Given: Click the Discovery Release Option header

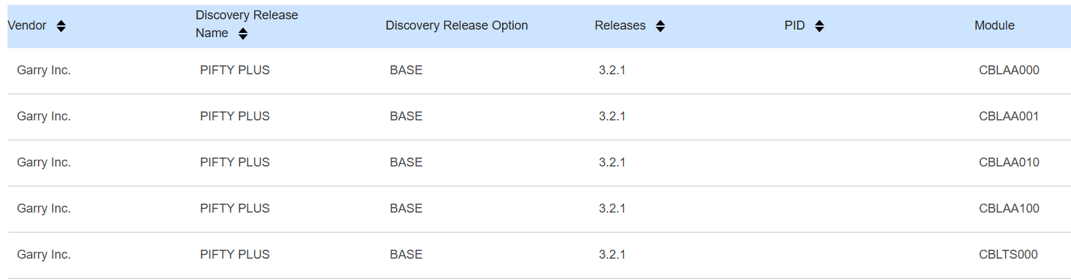Looking at the screenshot, I should pos(457,25).
